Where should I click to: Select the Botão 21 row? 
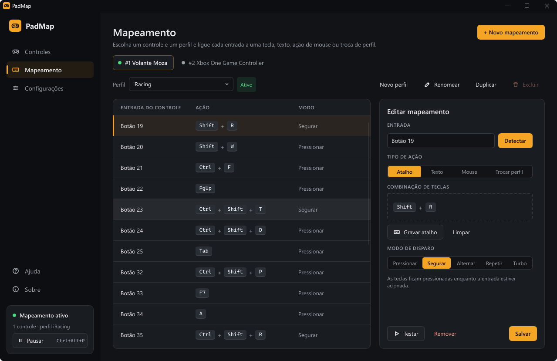(x=242, y=168)
